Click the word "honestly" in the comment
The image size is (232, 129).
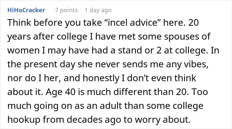tap(101, 78)
